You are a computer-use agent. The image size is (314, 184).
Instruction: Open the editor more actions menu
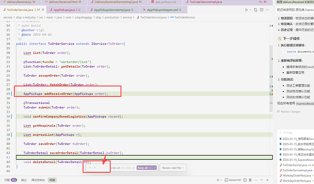tap(268, 10)
